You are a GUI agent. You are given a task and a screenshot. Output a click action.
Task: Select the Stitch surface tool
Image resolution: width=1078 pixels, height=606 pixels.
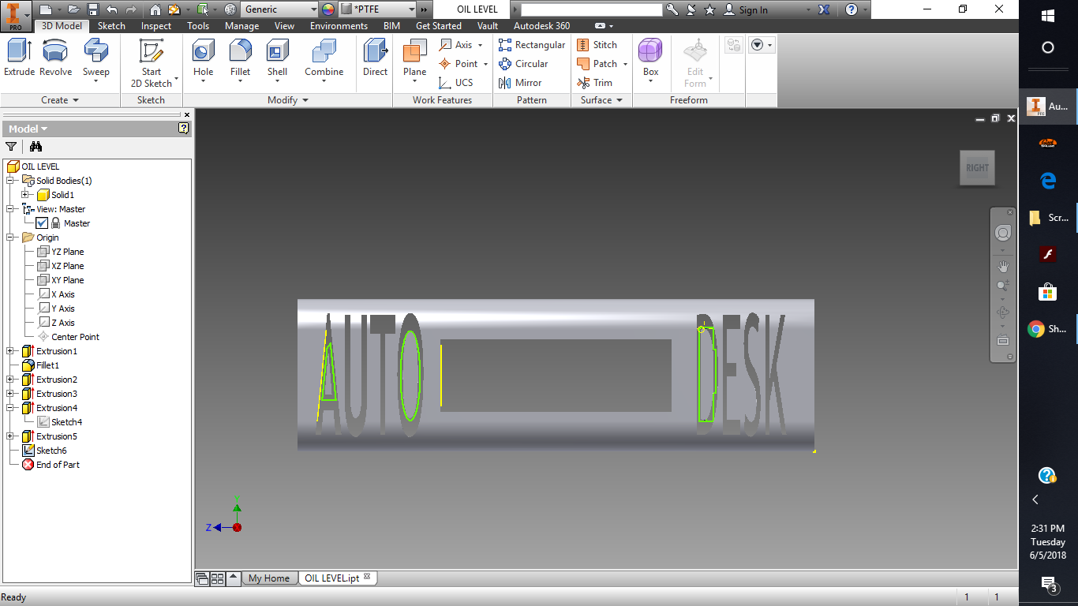(x=597, y=45)
